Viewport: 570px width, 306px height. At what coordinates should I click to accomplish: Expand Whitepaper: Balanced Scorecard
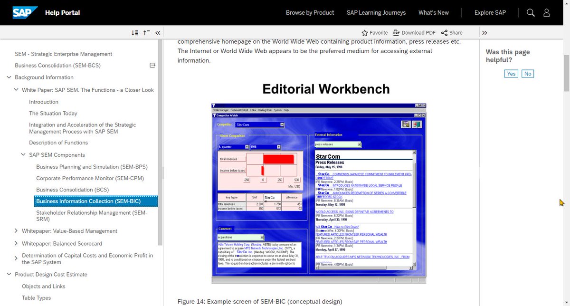(16, 243)
